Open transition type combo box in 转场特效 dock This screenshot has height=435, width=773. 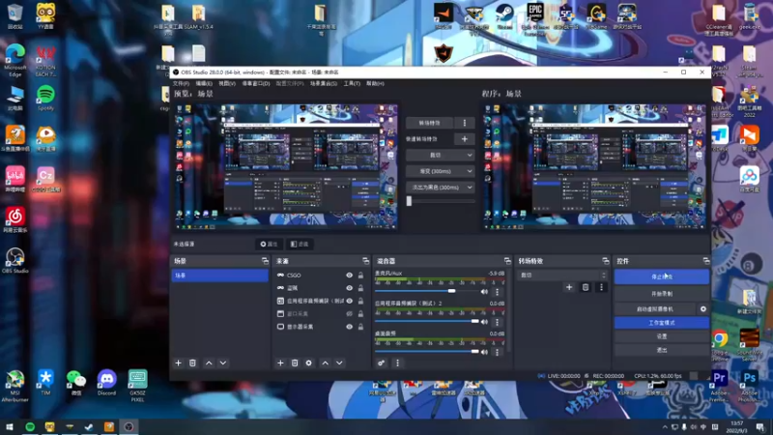pos(562,275)
